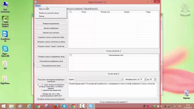Open the second Chrome icon on taskbar
The height and width of the screenshot is (109, 194).
(x=73, y=106)
